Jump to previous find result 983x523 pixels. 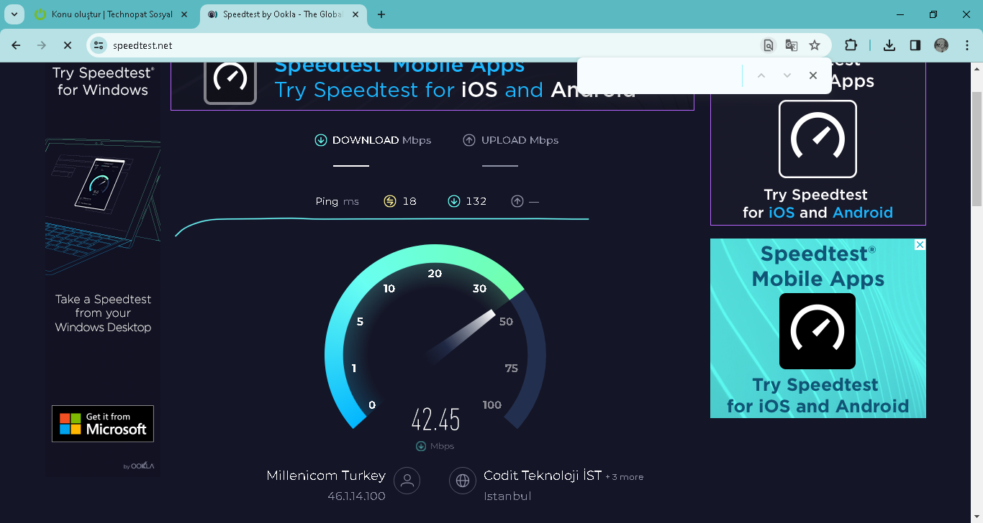pyautogui.click(x=761, y=75)
